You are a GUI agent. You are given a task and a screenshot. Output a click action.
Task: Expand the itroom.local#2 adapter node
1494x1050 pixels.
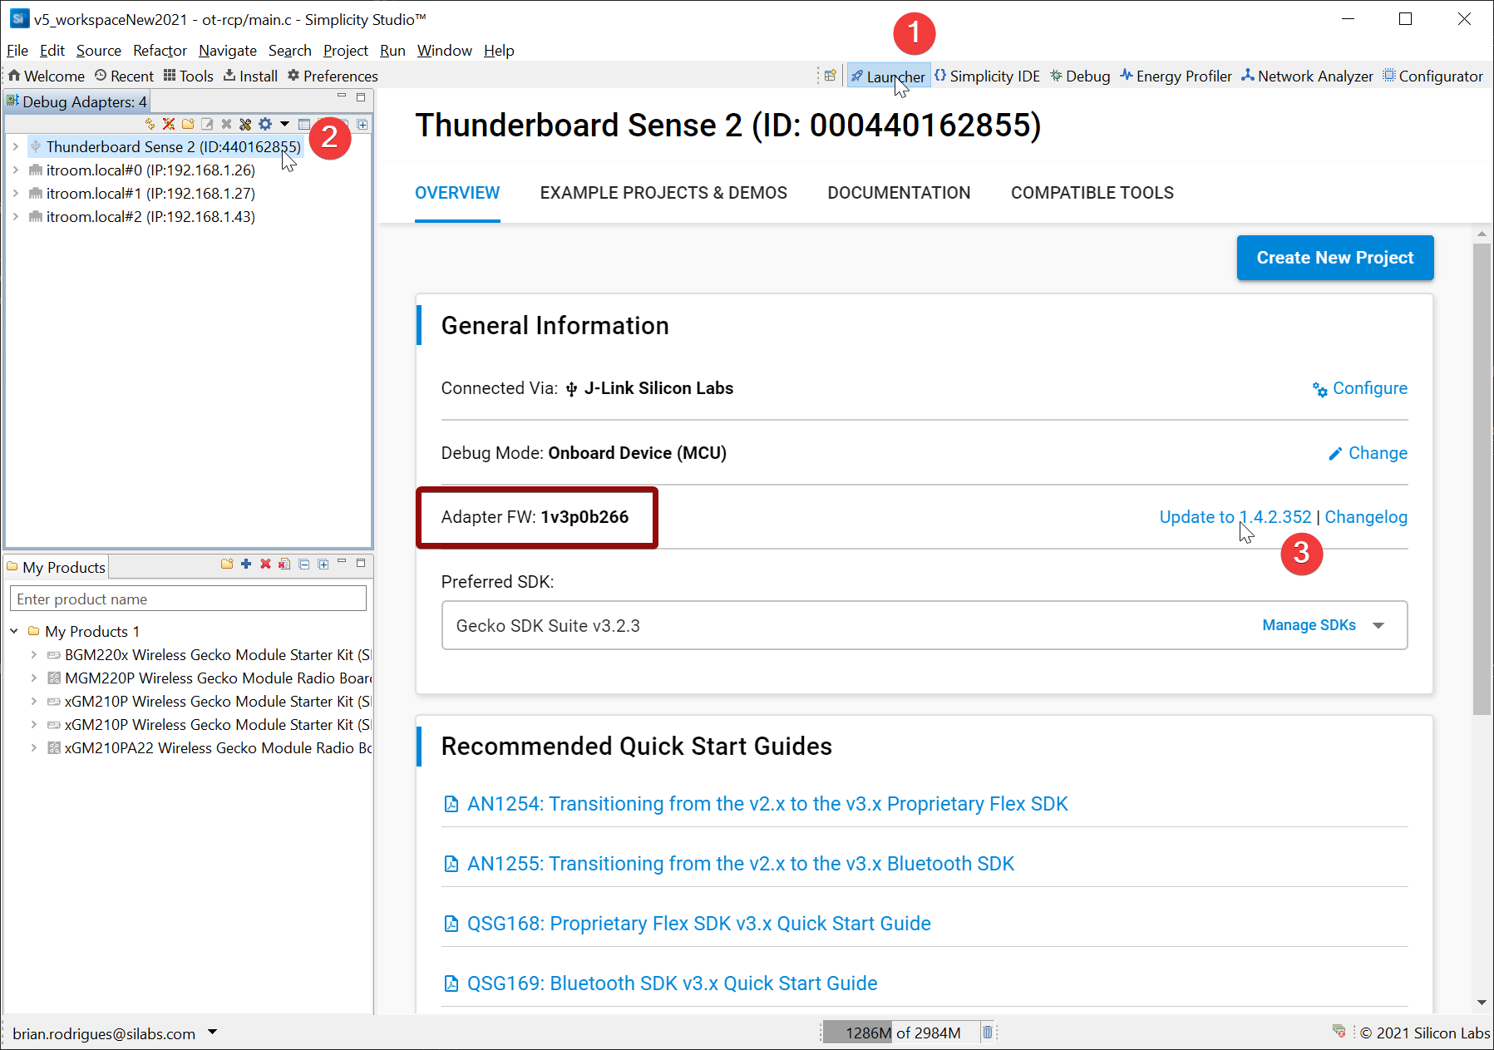[x=16, y=216]
